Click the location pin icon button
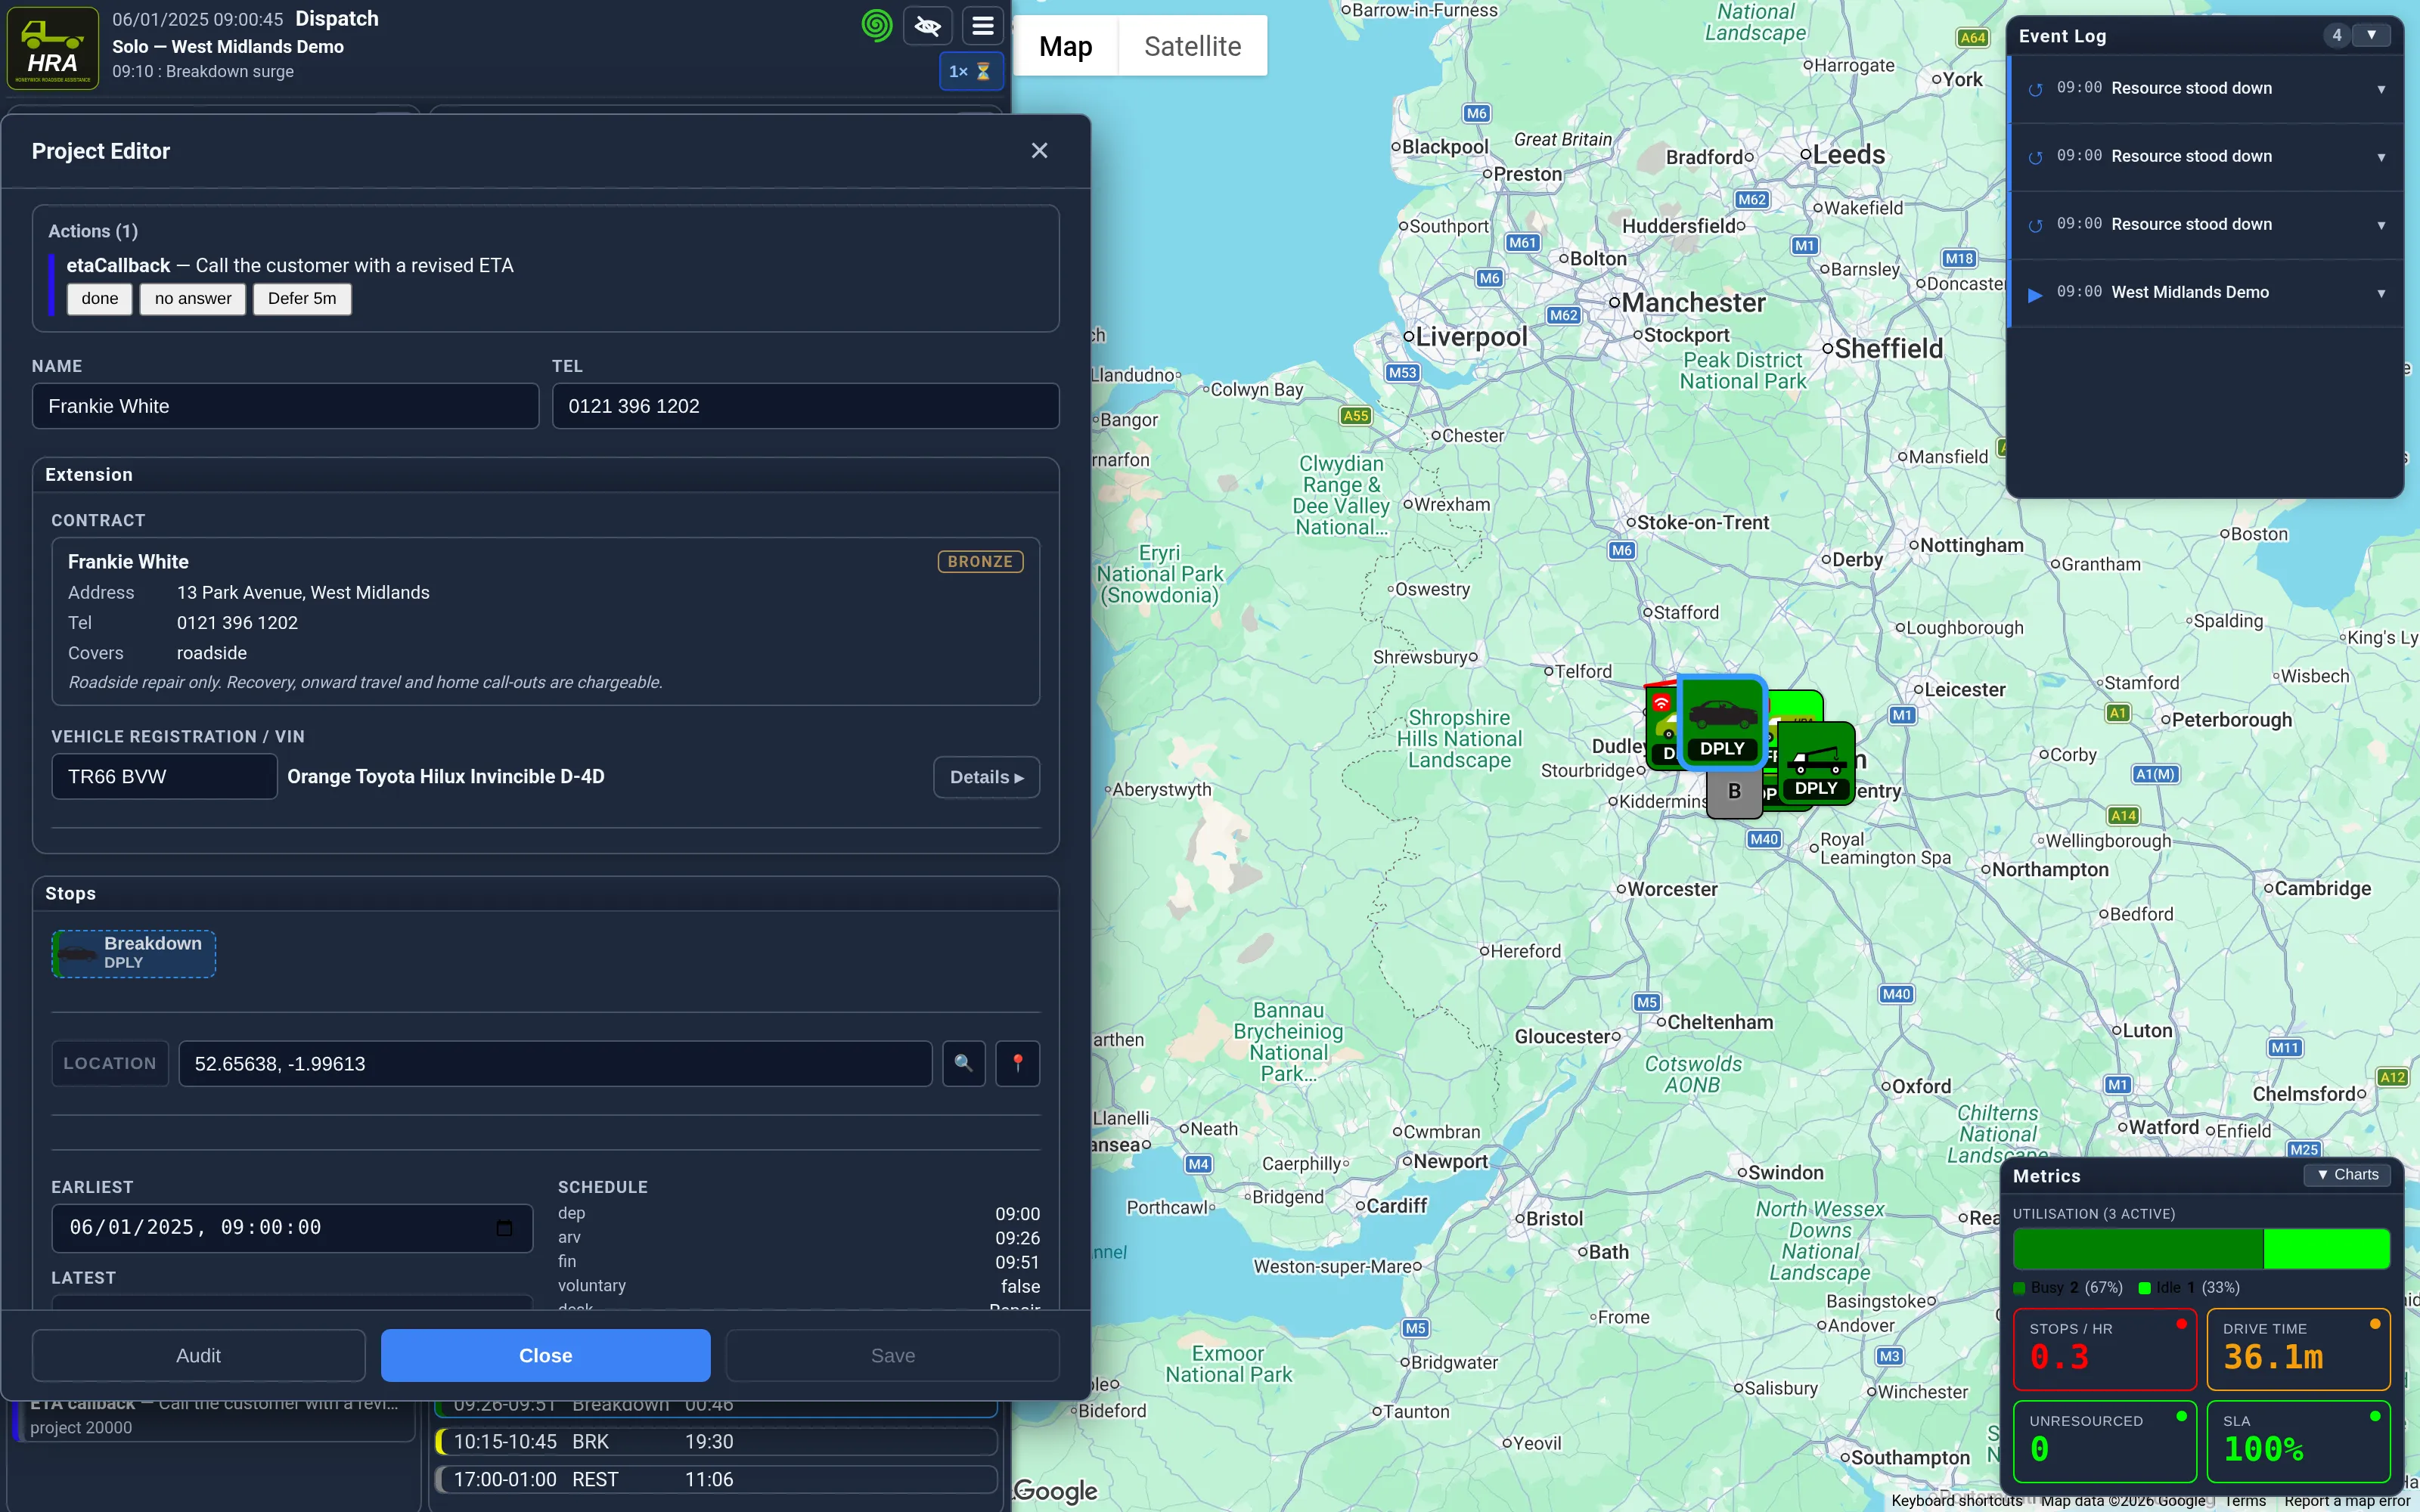Image resolution: width=2420 pixels, height=1512 pixels. (1017, 1063)
